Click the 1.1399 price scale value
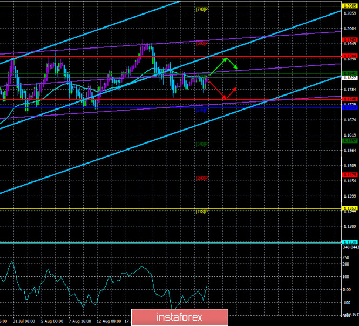Viewport: 359px width, 326px height. tap(350, 196)
